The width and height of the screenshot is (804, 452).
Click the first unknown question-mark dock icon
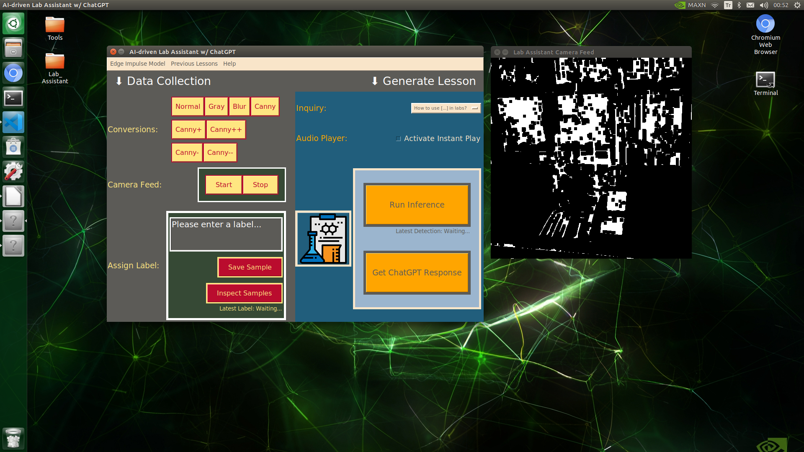[x=13, y=221]
